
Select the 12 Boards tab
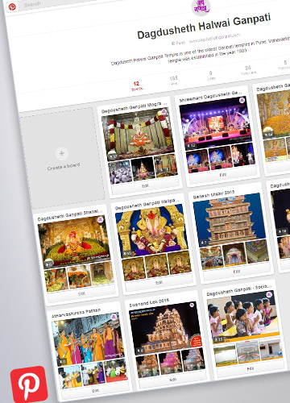tap(137, 86)
